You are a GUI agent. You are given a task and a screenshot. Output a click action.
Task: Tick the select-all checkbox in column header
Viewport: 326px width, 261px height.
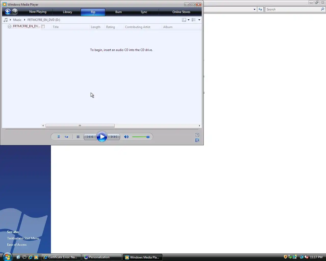pos(43,27)
